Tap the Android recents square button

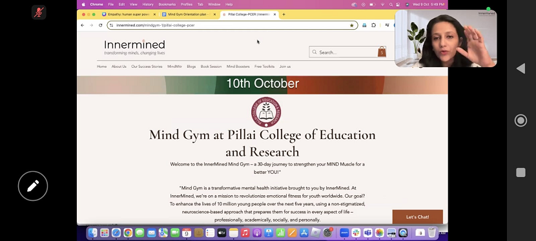click(x=521, y=173)
